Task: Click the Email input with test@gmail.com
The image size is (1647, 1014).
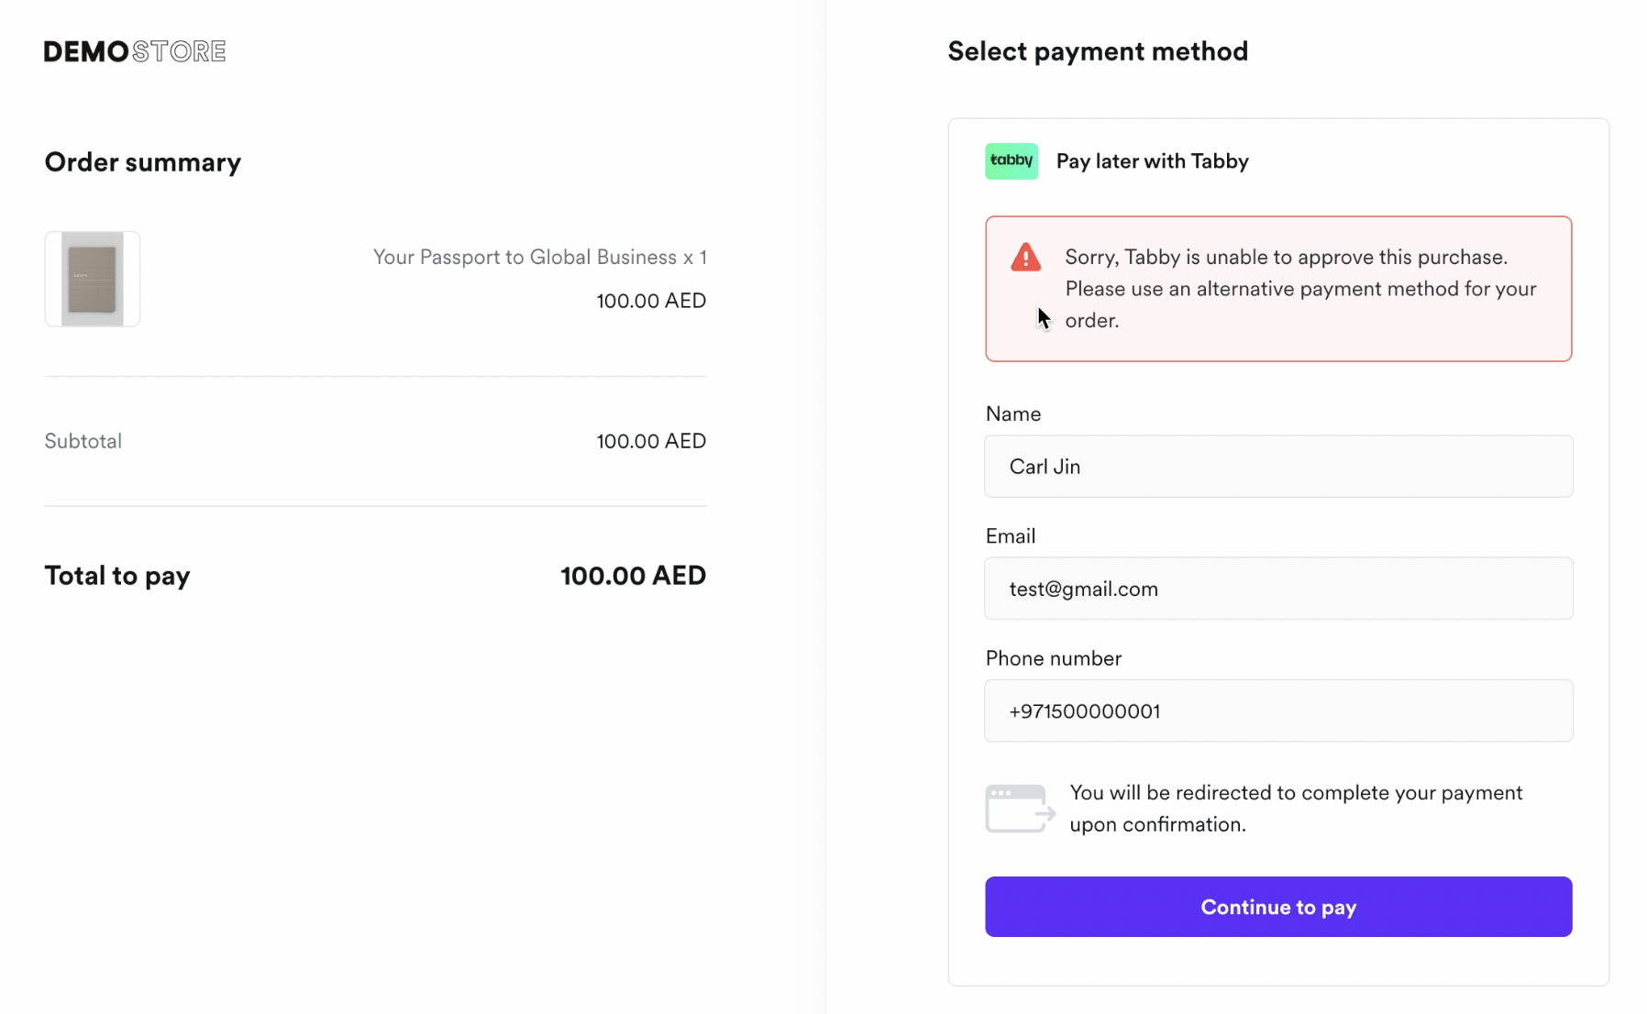Action: [x=1277, y=589]
